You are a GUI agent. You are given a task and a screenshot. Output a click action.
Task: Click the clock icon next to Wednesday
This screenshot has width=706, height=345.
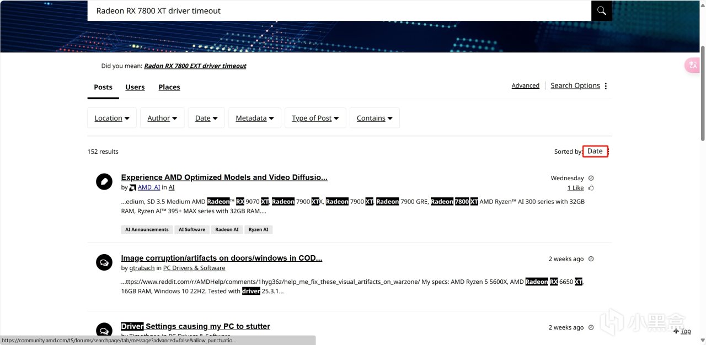[x=591, y=178]
